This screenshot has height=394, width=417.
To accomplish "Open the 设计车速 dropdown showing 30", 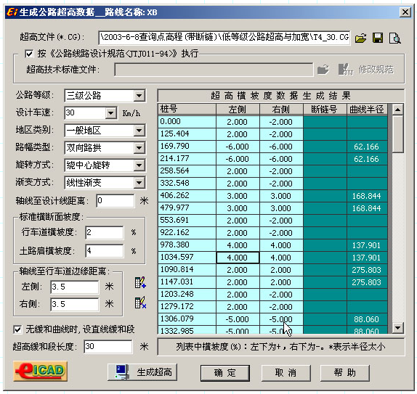I will point(110,113).
